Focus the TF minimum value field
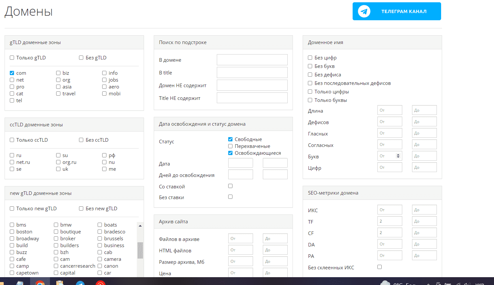 coord(390,221)
